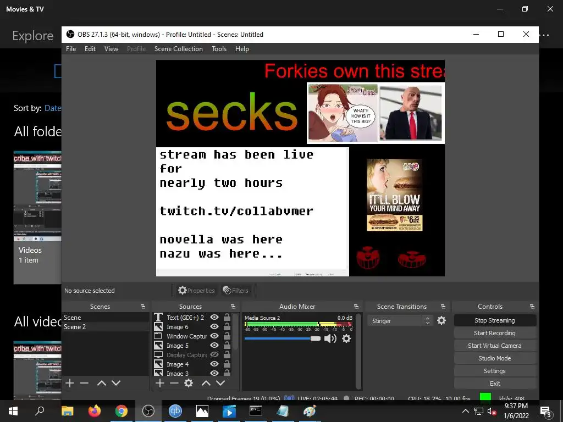
Task: Select the Image 4 source row
Action: 192,364
